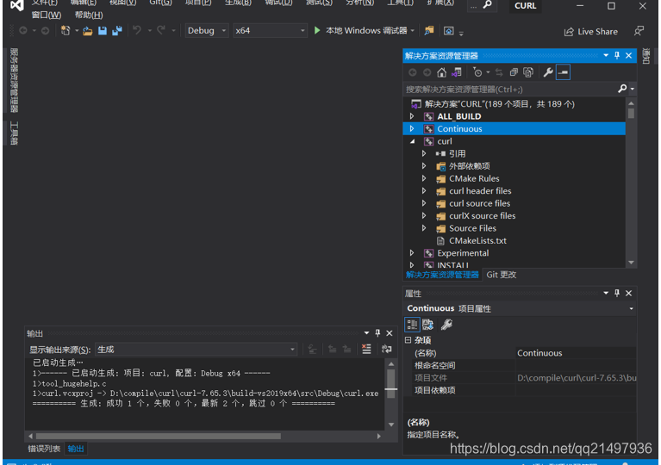Viewport: 661px width, 465px height.
Task: Click the find in files icon in the toolbar
Action: click(x=428, y=31)
